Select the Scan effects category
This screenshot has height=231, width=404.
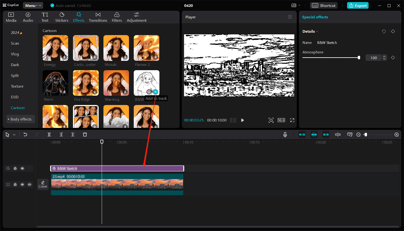click(15, 43)
